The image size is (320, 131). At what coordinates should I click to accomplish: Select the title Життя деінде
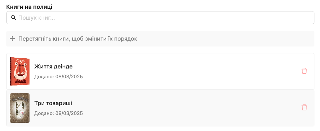click(53, 66)
